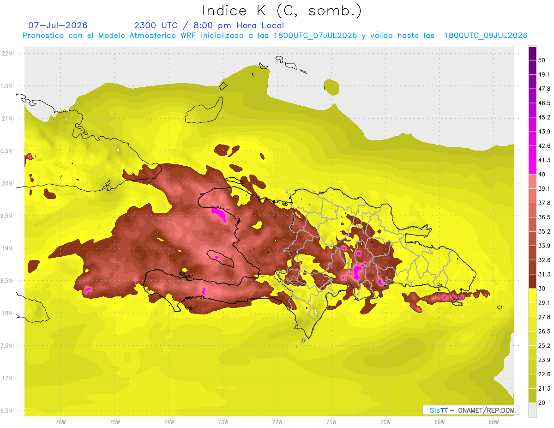The width and height of the screenshot is (554, 428).
Task: Click the colorbar value 30
Action: (x=542, y=289)
